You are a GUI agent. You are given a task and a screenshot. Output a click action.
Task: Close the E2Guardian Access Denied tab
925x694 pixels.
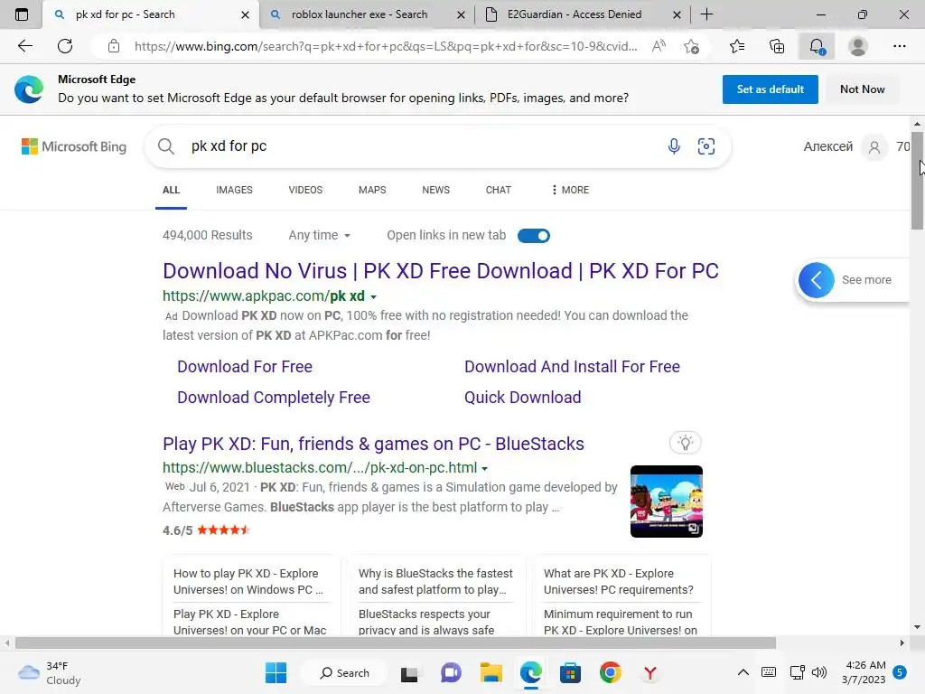[x=677, y=14]
